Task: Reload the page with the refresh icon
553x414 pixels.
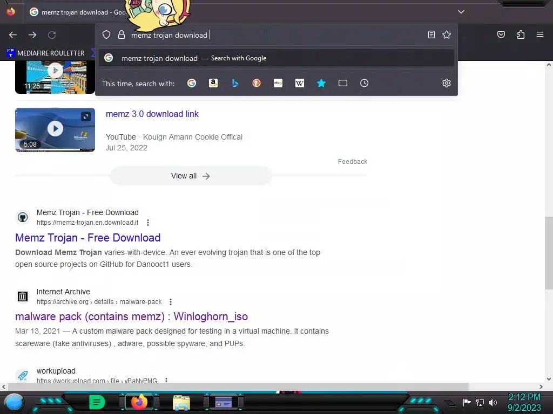Action: tap(52, 35)
